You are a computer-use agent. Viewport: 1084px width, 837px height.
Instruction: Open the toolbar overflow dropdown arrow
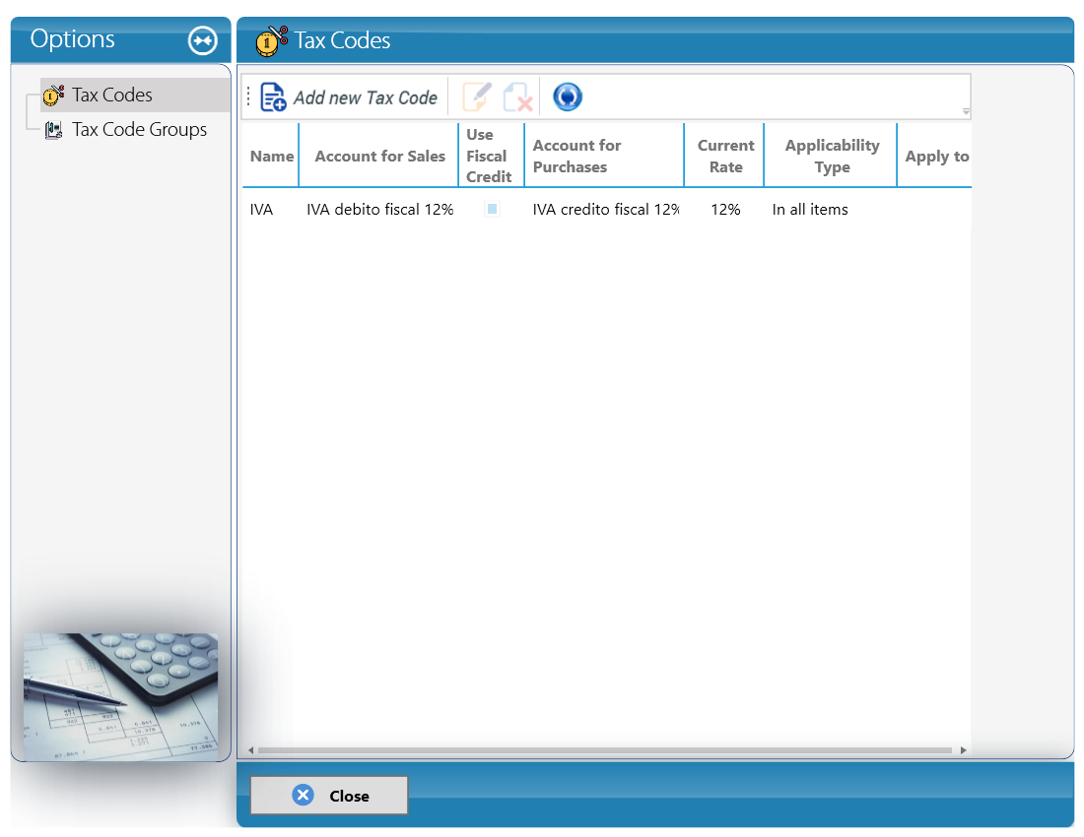(966, 111)
